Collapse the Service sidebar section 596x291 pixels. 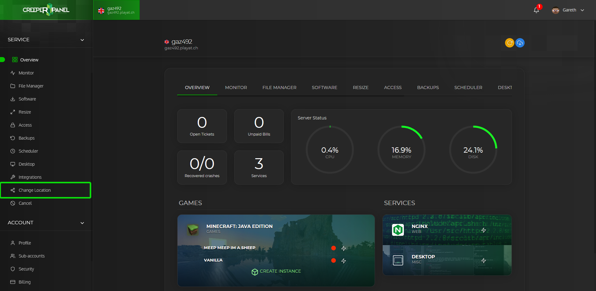82,40
